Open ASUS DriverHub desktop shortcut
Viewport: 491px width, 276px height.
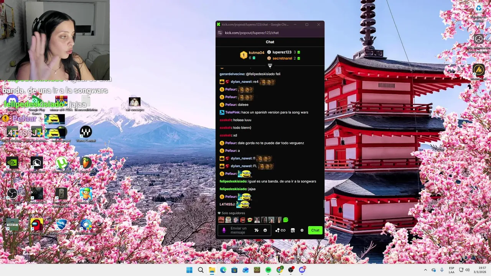[x=86, y=227]
